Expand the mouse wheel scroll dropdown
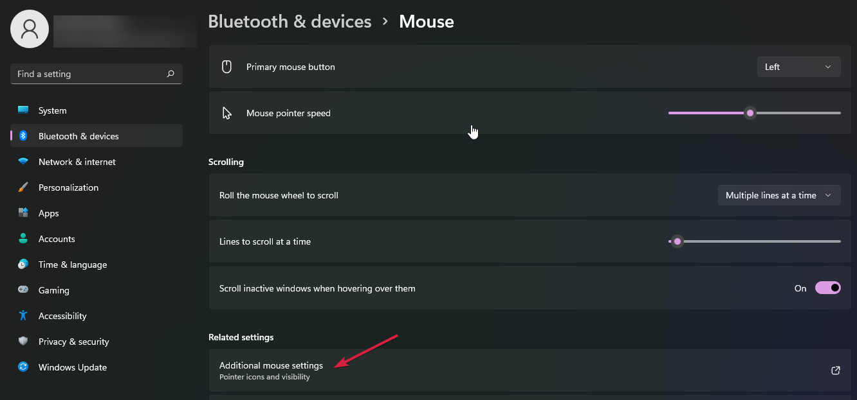This screenshot has width=857, height=400. [x=779, y=195]
